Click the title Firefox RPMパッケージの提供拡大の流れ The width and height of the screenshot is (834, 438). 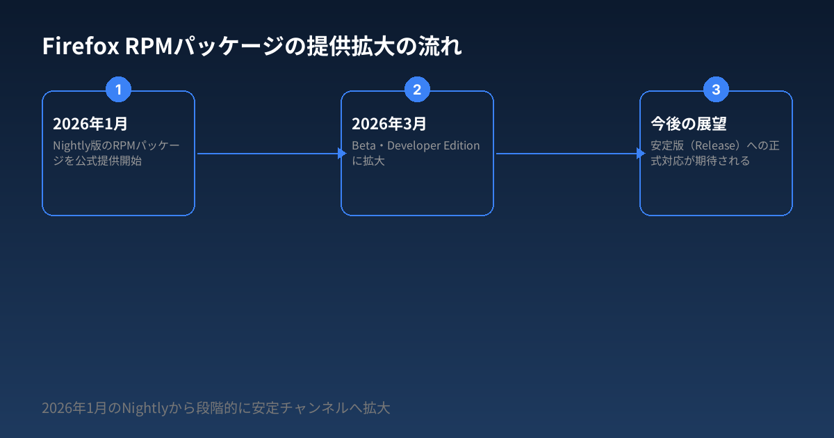252,47
